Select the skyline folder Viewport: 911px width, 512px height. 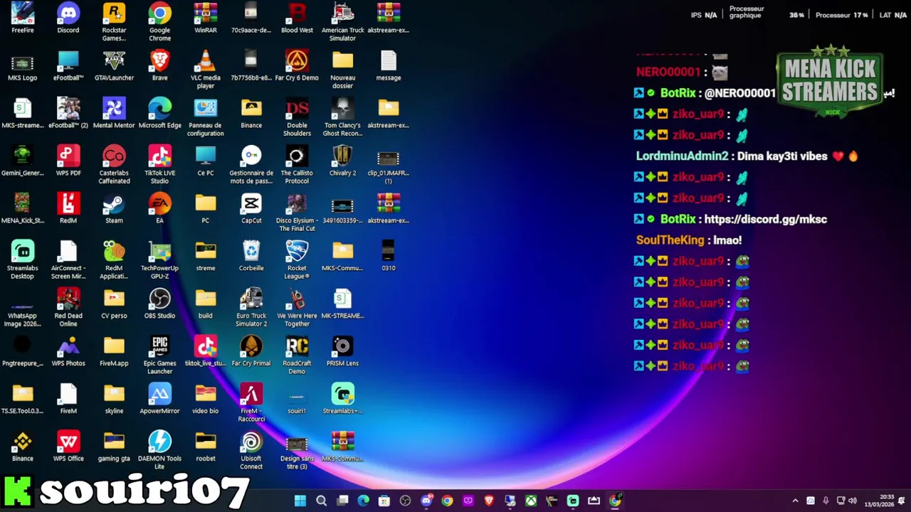tap(114, 399)
